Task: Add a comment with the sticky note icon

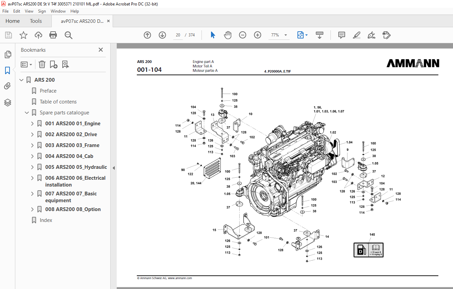Action: pos(342,35)
